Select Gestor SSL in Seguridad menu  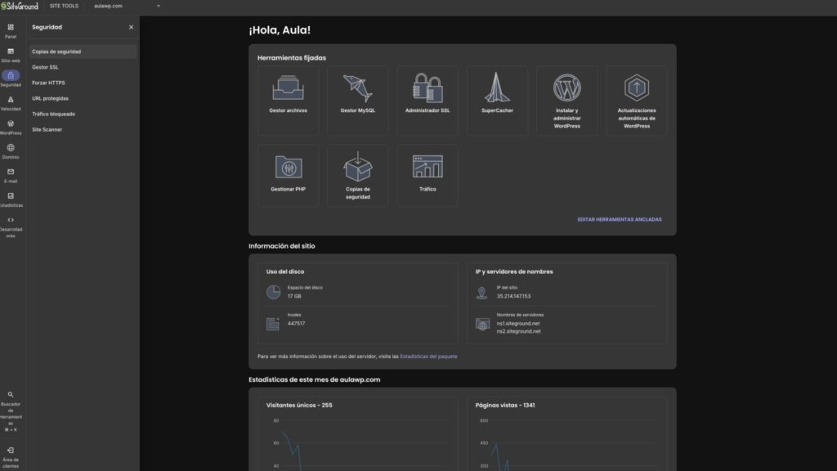point(46,67)
